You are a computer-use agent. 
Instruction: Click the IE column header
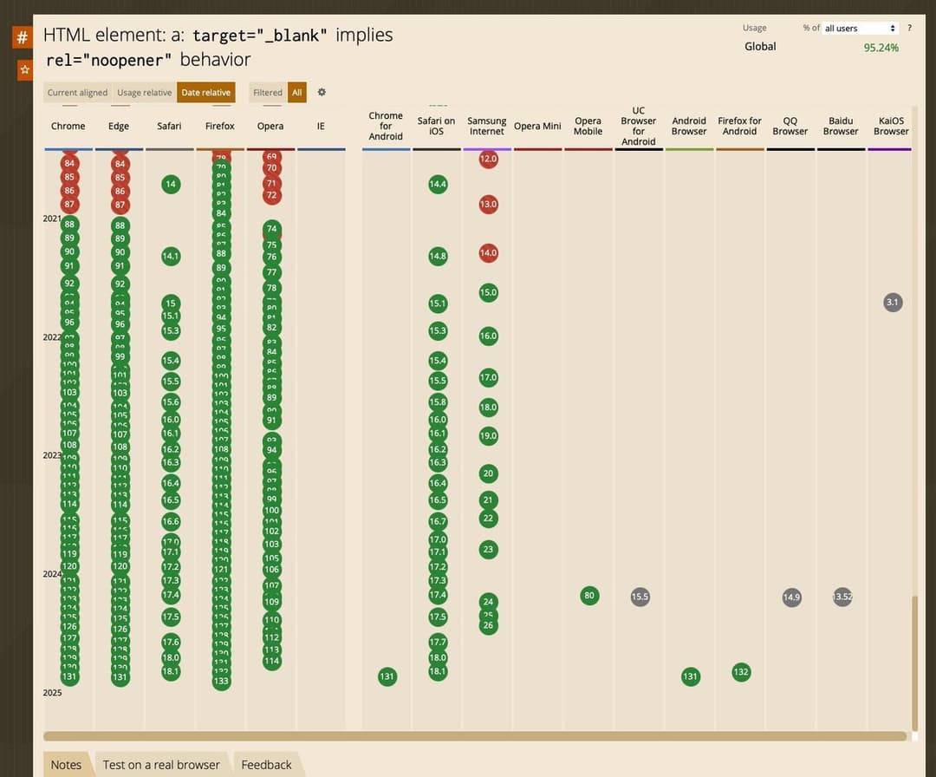pos(322,126)
